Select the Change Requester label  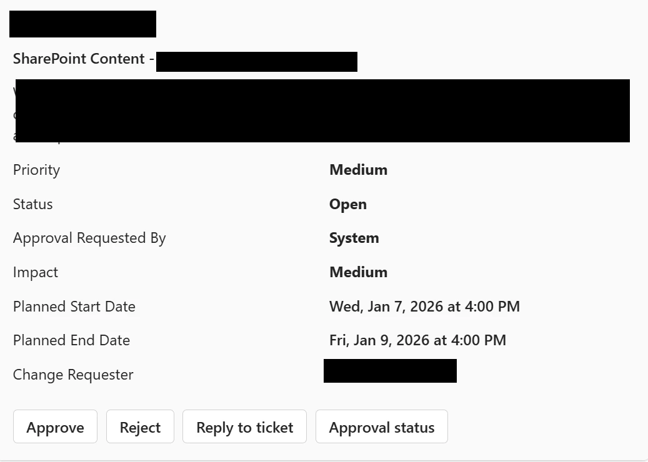click(73, 375)
